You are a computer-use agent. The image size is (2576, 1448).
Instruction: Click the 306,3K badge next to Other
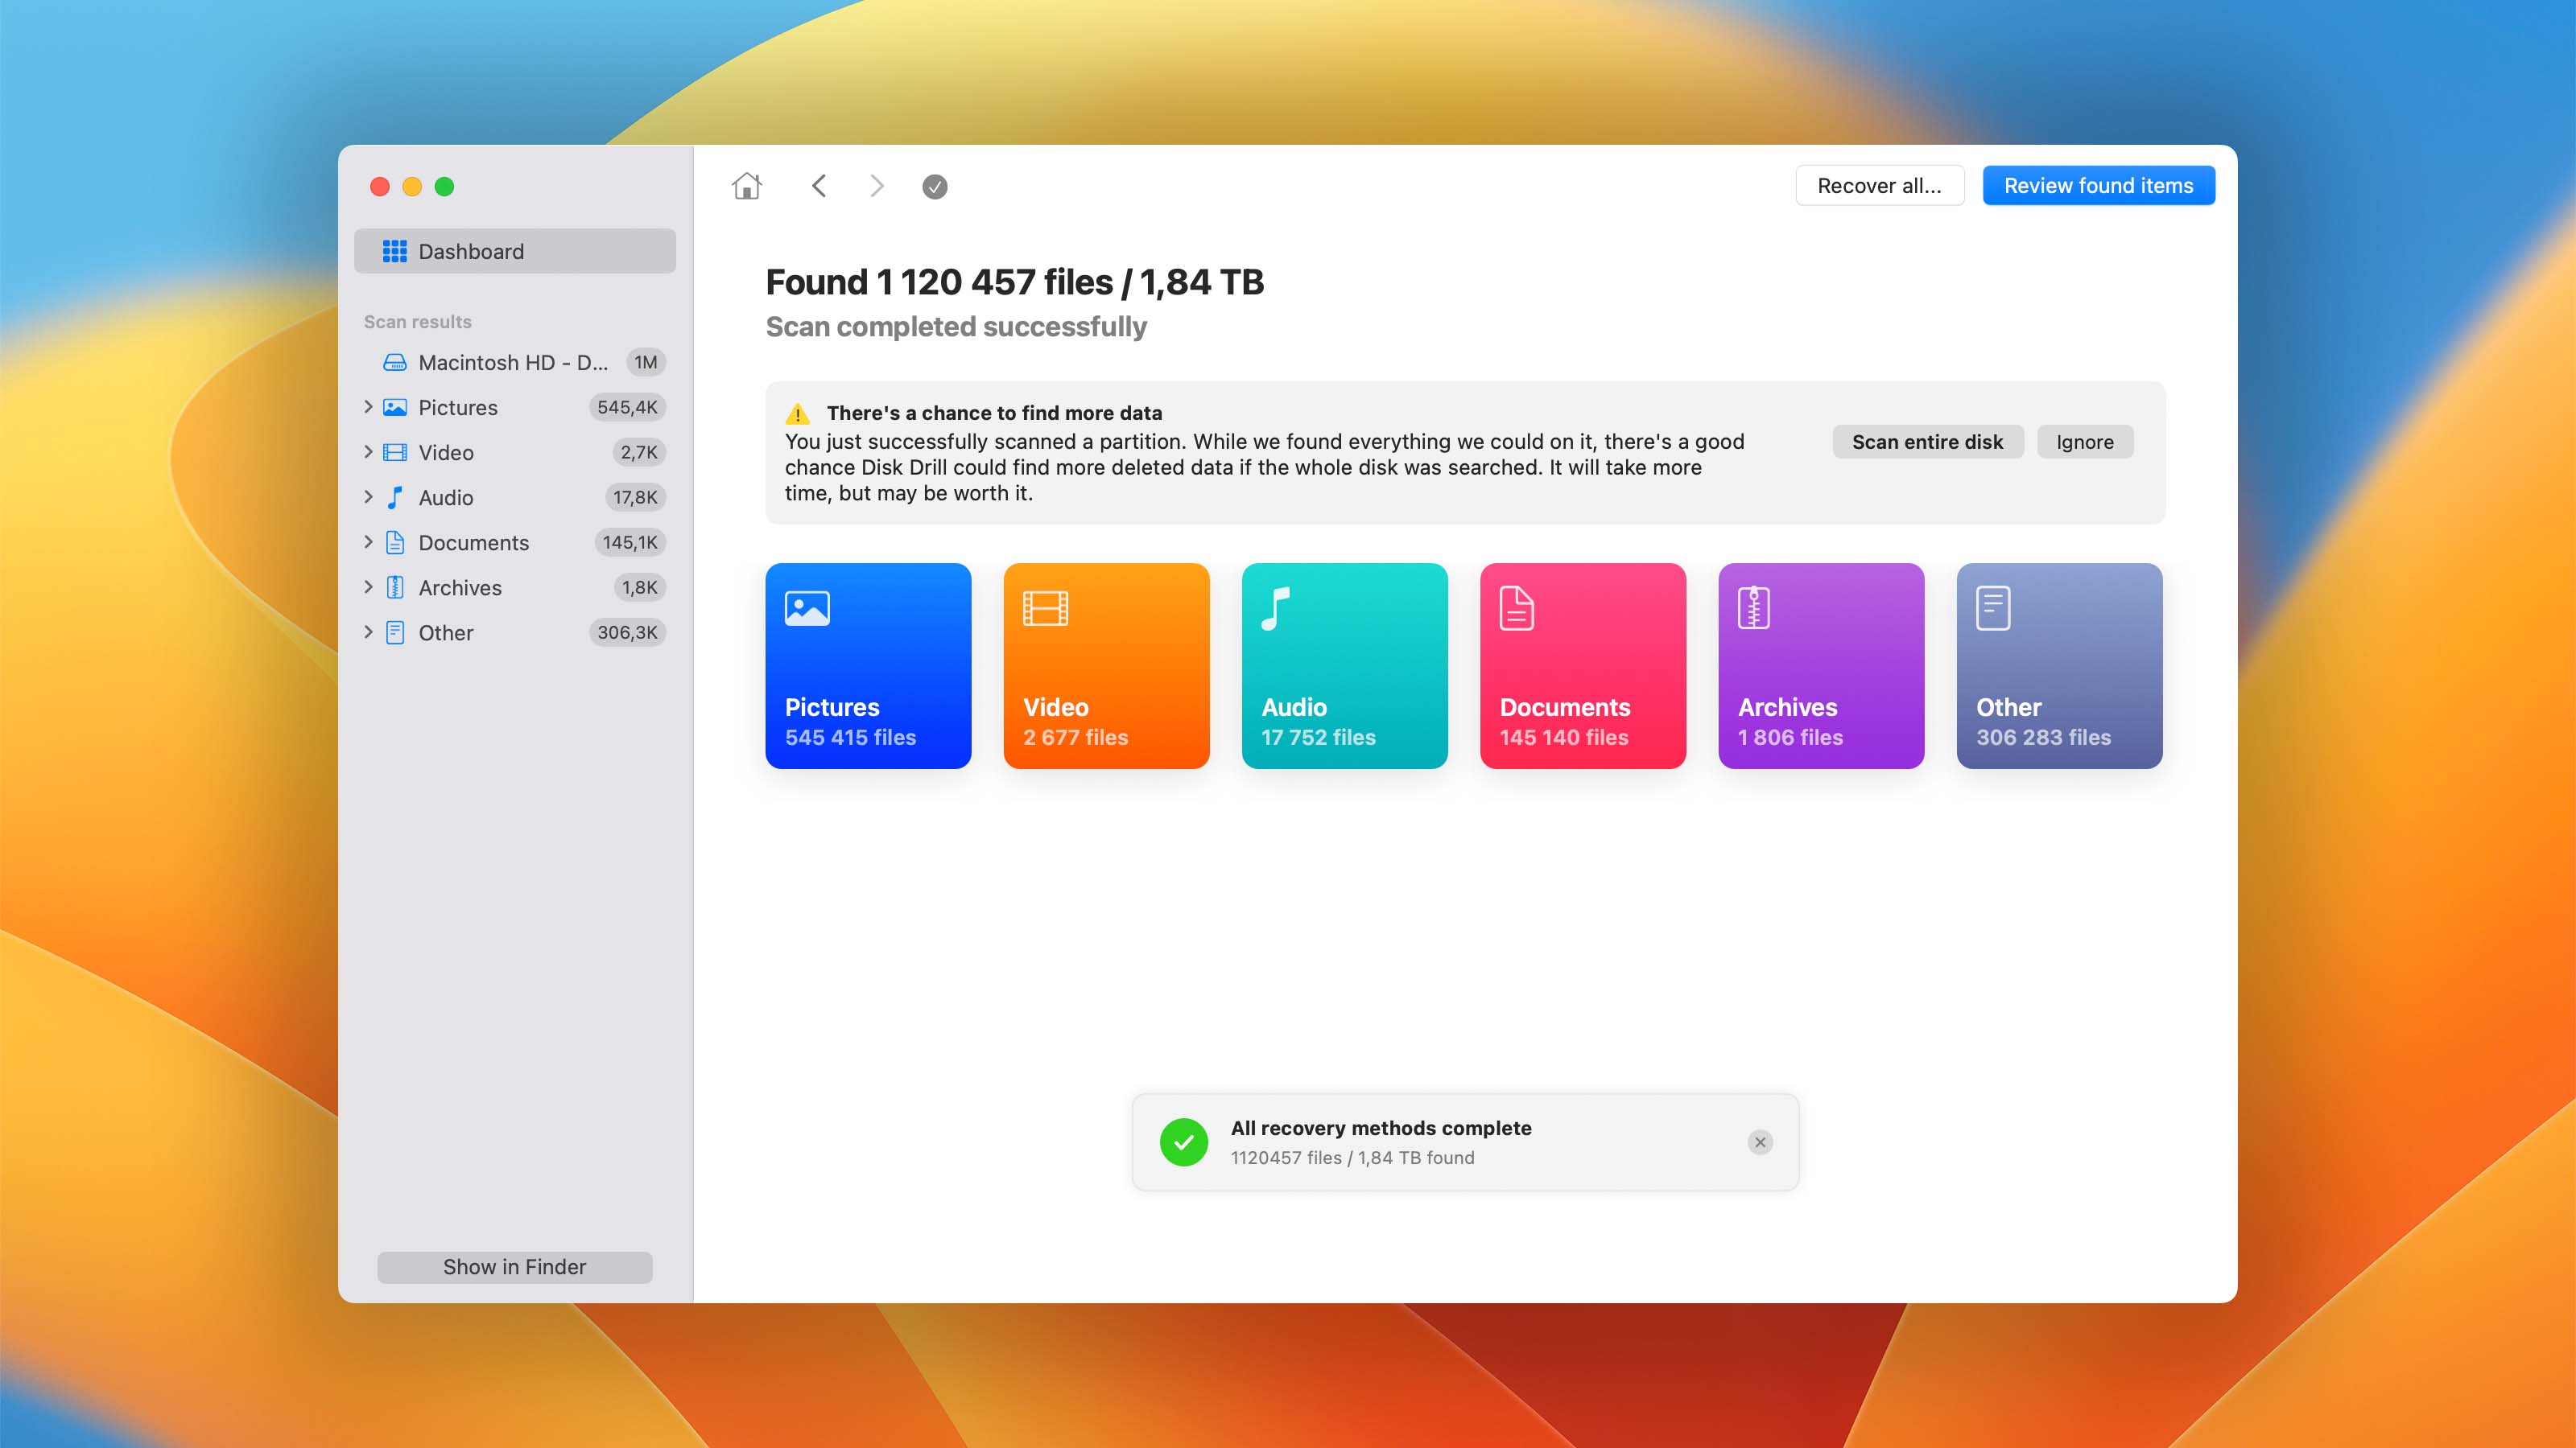pyautogui.click(x=627, y=631)
